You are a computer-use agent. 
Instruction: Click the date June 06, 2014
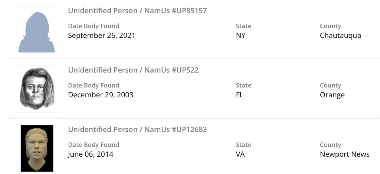pos(91,154)
